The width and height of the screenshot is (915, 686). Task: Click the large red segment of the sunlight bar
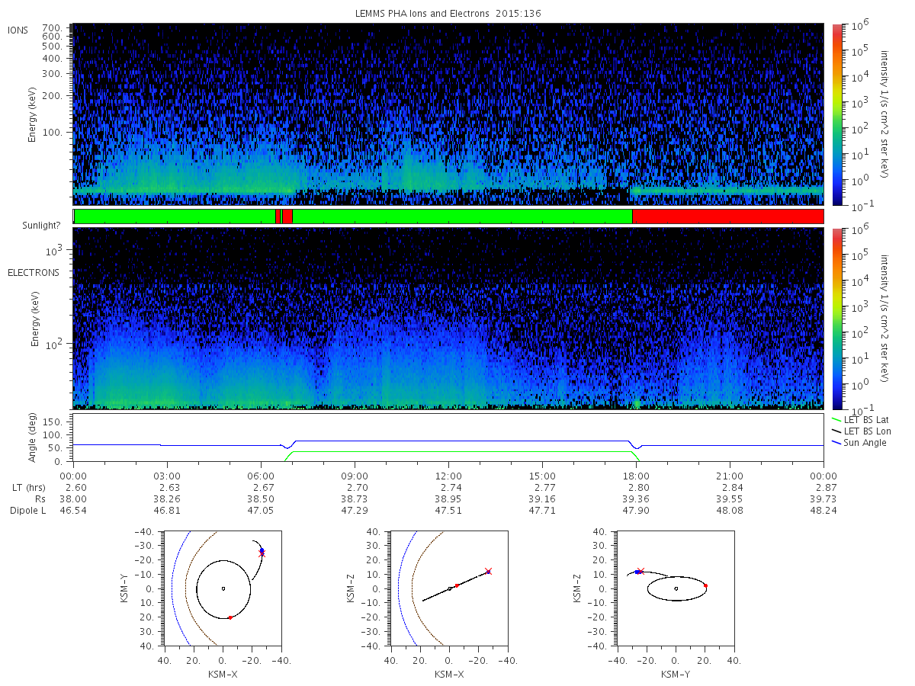[727, 216]
